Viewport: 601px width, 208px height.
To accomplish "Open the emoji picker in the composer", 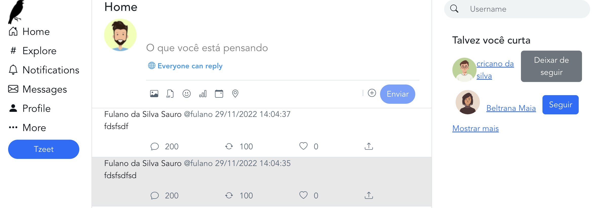I will click(x=186, y=94).
